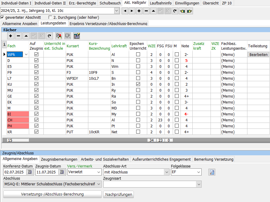Click edit up-arrow in Fächer toolbar
Viewport: 270px width, 202px height.
26,36
